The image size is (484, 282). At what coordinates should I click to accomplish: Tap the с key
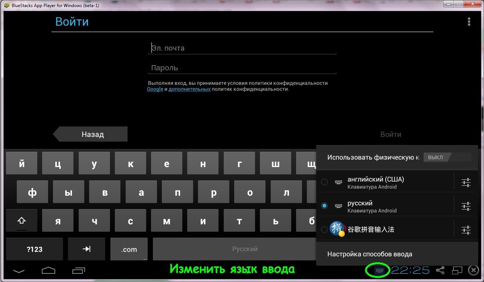tap(131, 221)
